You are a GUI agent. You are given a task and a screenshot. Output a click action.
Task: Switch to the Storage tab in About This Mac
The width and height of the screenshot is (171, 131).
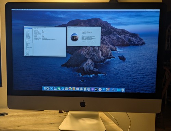(82, 28)
